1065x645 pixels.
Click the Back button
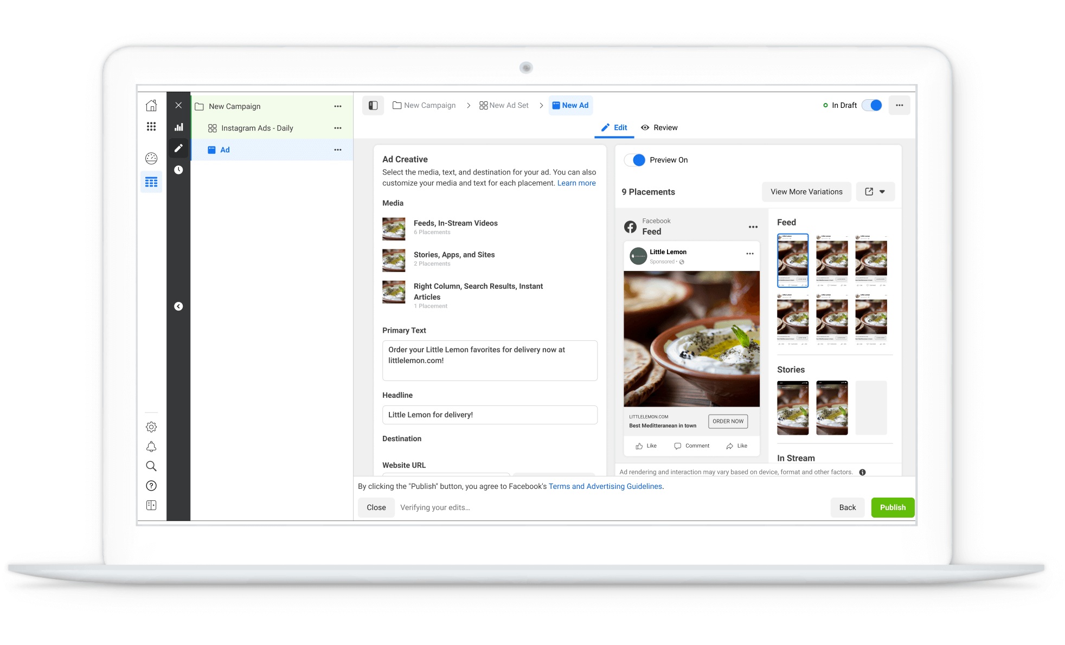pos(848,507)
